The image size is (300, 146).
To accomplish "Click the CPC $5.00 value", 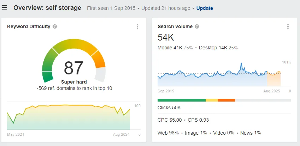I will (x=170, y=120).
